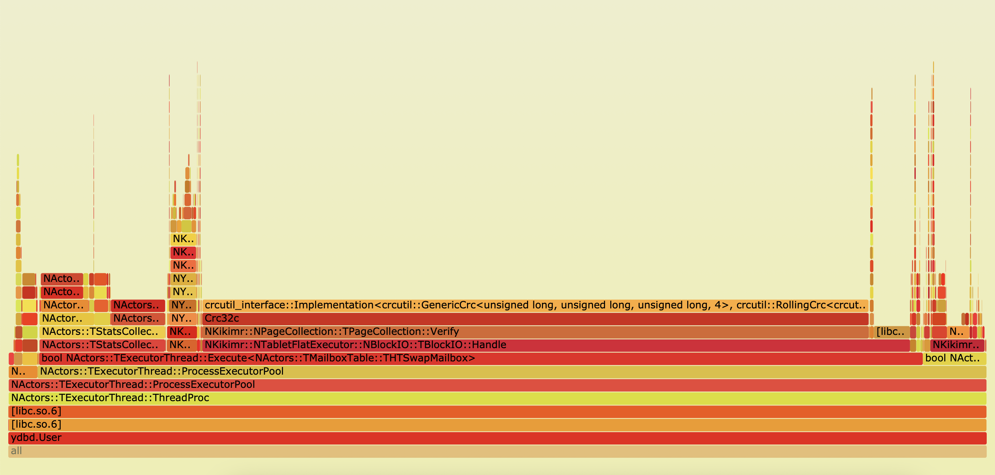
Task: Select the Execute<THTSwapMailbox> frame
Action: click(481, 358)
